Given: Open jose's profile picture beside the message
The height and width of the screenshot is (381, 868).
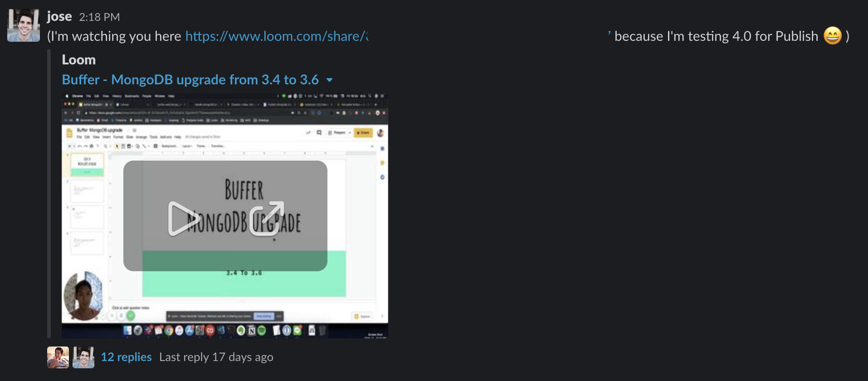Looking at the screenshot, I should tap(24, 25).
